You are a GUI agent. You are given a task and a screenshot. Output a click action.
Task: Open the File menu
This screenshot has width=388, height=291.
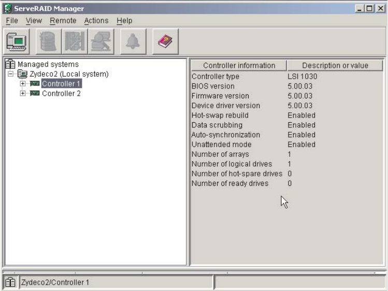[11, 21]
